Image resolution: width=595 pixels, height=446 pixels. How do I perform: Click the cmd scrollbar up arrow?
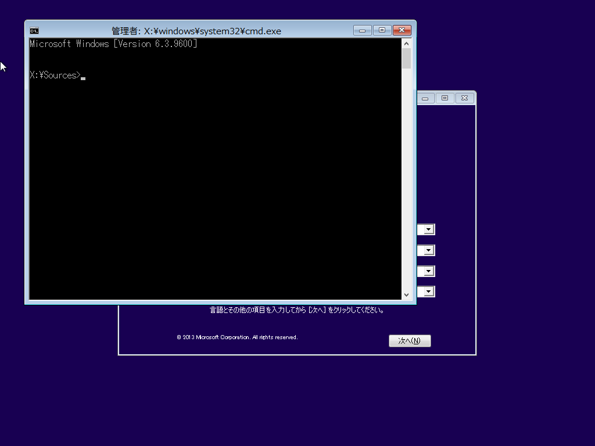(406, 44)
